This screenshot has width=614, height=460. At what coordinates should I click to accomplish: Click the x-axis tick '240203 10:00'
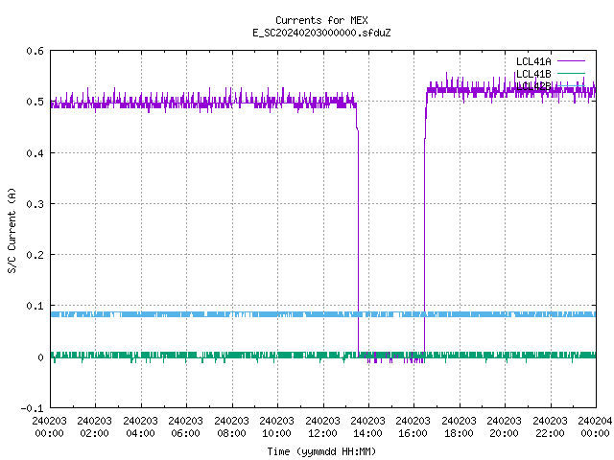(276, 427)
